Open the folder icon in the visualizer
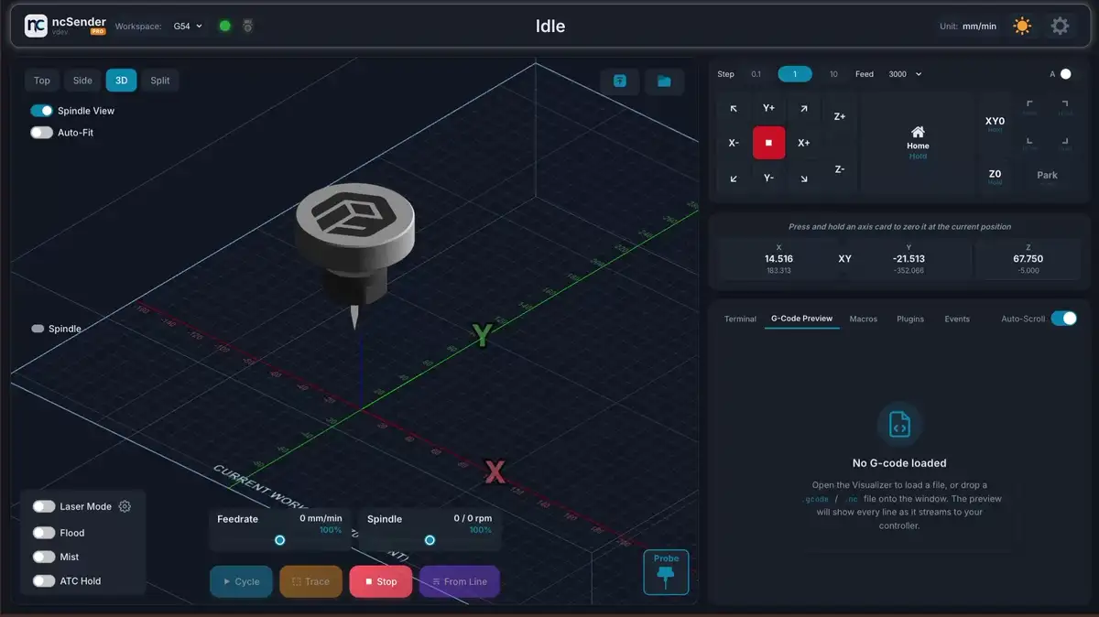The image size is (1099, 617). [x=664, y=81]
